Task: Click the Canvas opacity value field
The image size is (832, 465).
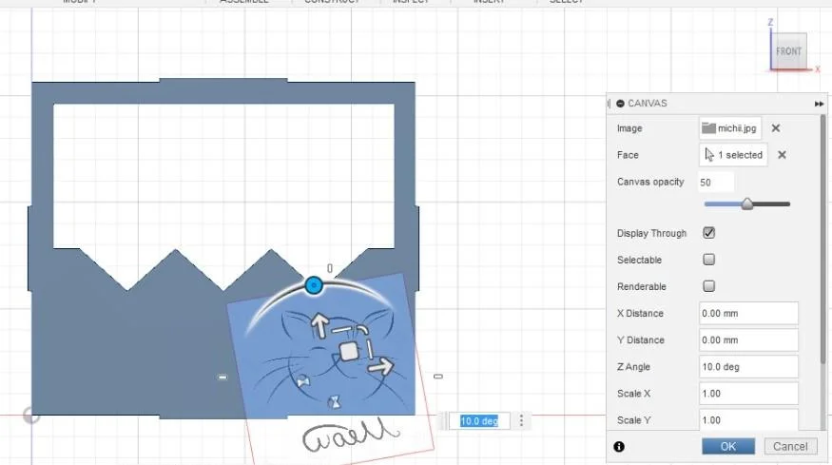Action: (716, 182)
